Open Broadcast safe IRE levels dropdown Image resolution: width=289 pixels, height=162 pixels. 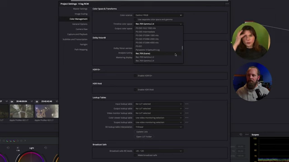tap(158, 151)
